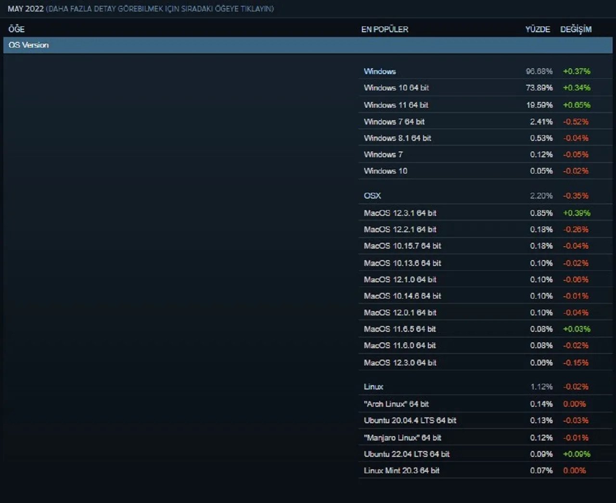Click Windows 11 64 bit change +0.65%
This screenshot has height=503, width=616.
tap(577, 105)
